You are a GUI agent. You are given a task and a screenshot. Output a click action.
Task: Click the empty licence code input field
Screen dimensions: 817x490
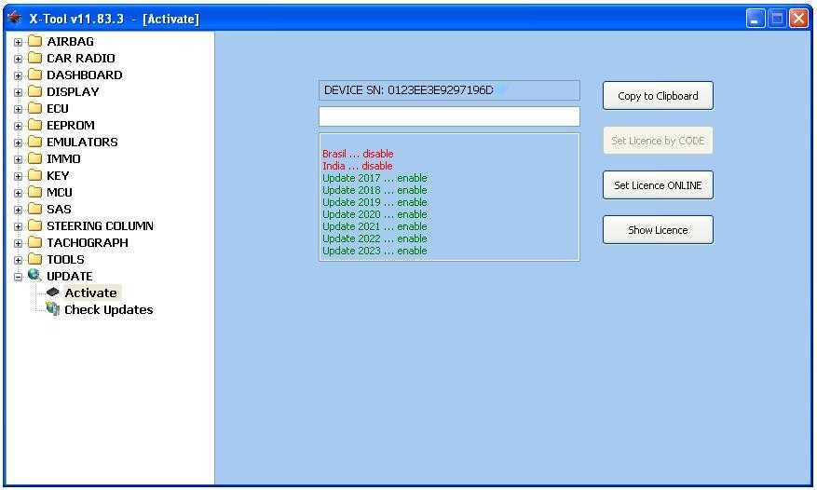click(x=449, y=116)
